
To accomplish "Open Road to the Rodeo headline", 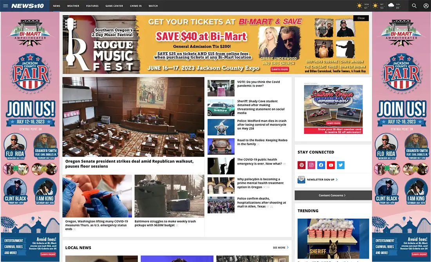I will click(262, 142).
